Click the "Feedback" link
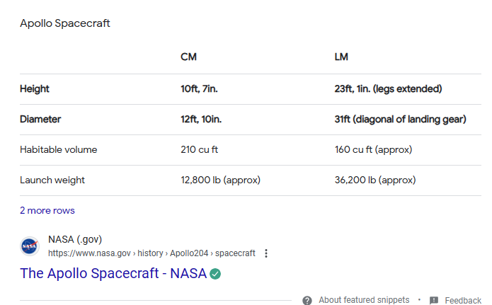 463,300
